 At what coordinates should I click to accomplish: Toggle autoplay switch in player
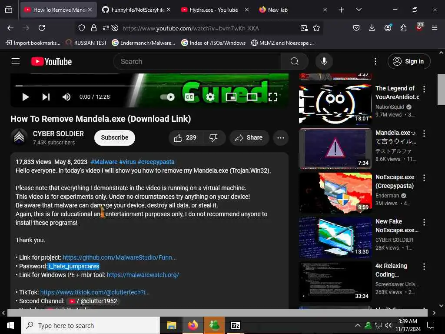click(167, 97)
